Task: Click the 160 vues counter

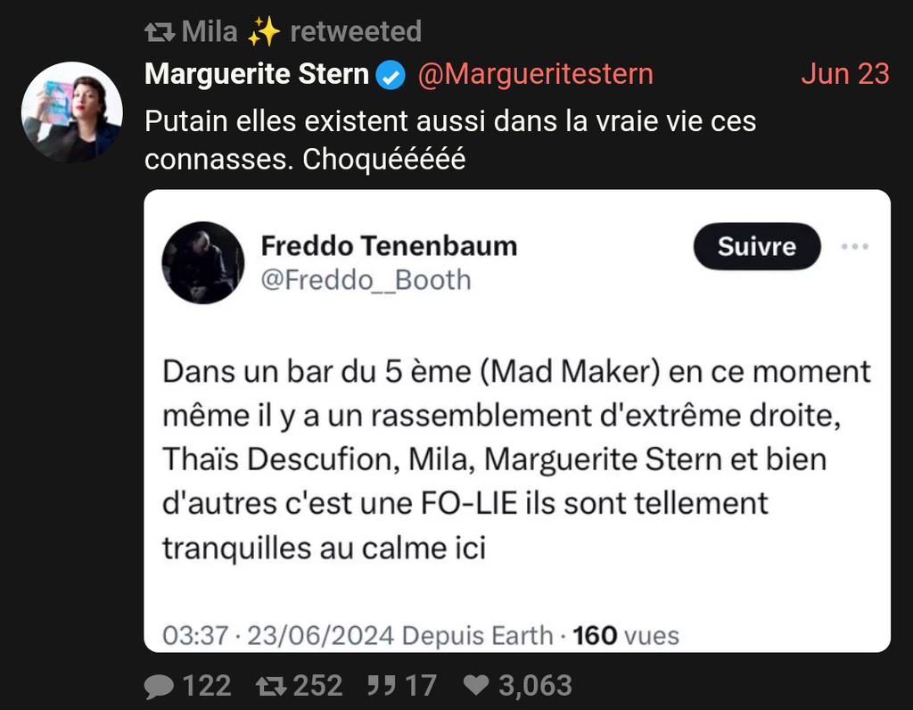Action: (625, 635)
